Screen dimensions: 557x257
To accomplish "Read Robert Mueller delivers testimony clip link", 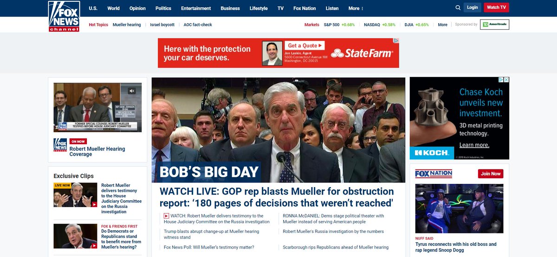I will click(x=122, y=198).
